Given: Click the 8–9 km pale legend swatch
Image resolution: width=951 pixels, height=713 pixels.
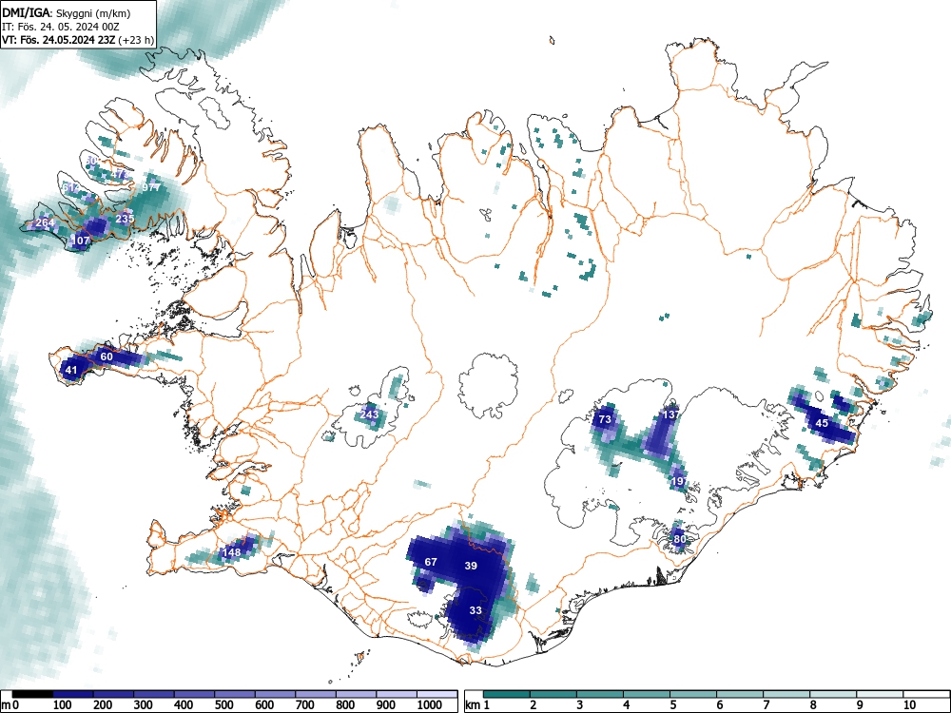Looking at the screenshot, I should tap(833, 694).
